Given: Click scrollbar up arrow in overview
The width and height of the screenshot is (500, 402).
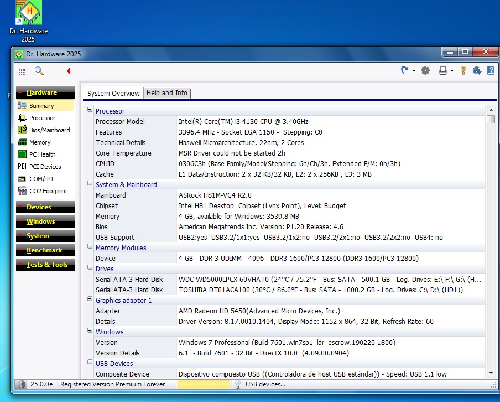Looking at the screenshot, I should click(491, 110).
